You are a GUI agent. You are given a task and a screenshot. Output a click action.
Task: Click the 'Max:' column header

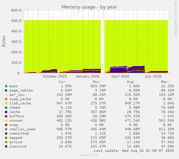165,82
